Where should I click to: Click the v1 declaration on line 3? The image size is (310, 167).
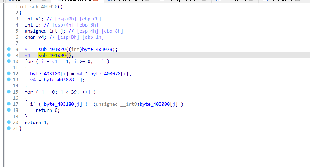[38, 19]
